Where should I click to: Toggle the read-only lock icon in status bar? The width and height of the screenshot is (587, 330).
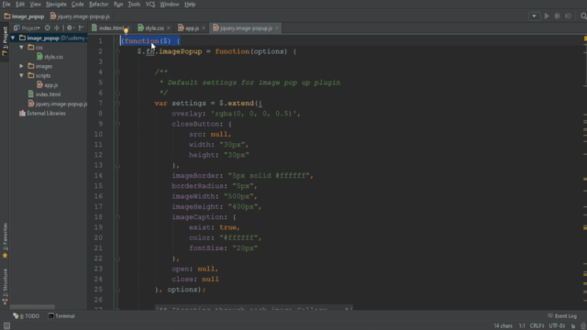pyautogui.click(x=573, y=326)
